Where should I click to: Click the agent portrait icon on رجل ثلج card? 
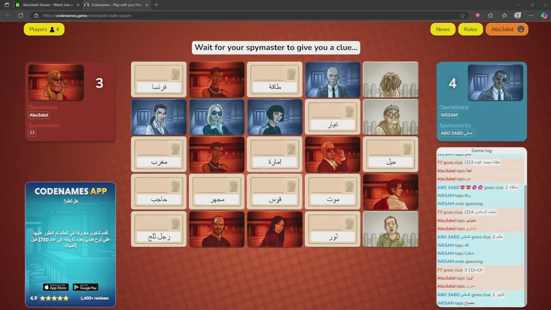pyautogui.click(x=175, y=224)
